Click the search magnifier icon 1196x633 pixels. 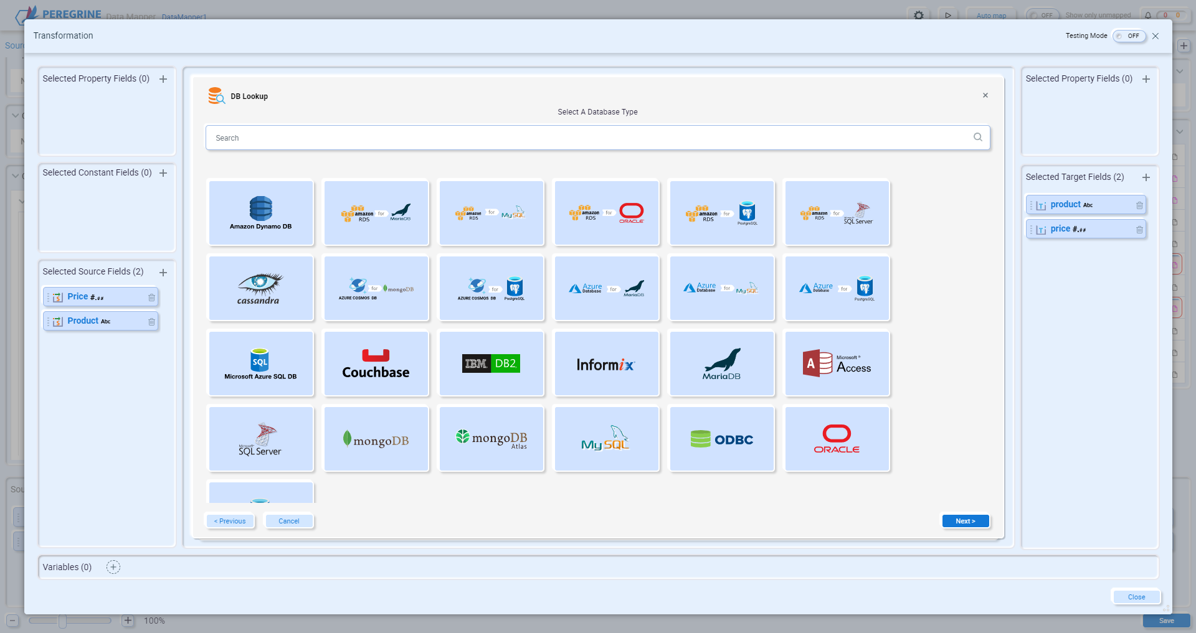coord(978,138)
